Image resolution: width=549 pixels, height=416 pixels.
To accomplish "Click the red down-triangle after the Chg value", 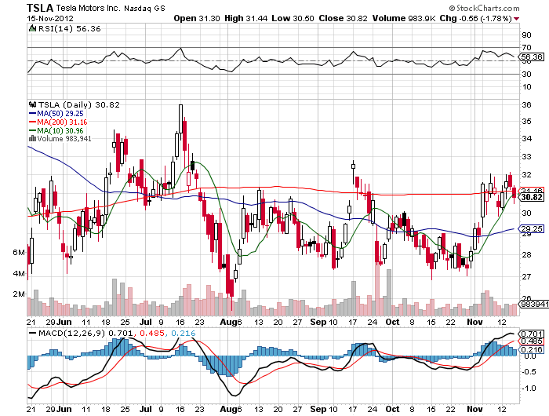I will (517, 19).
